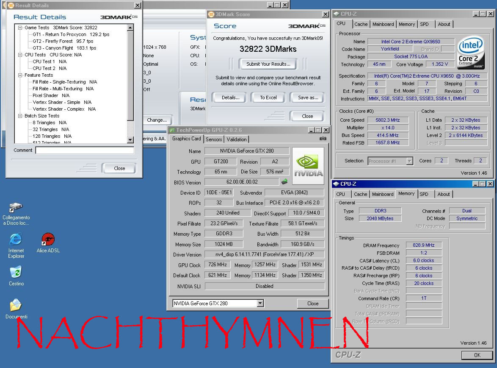497x368 pixels.
Task: Click the CAS# Latency 6.0 clocks value
Action: tap(423, 260)
